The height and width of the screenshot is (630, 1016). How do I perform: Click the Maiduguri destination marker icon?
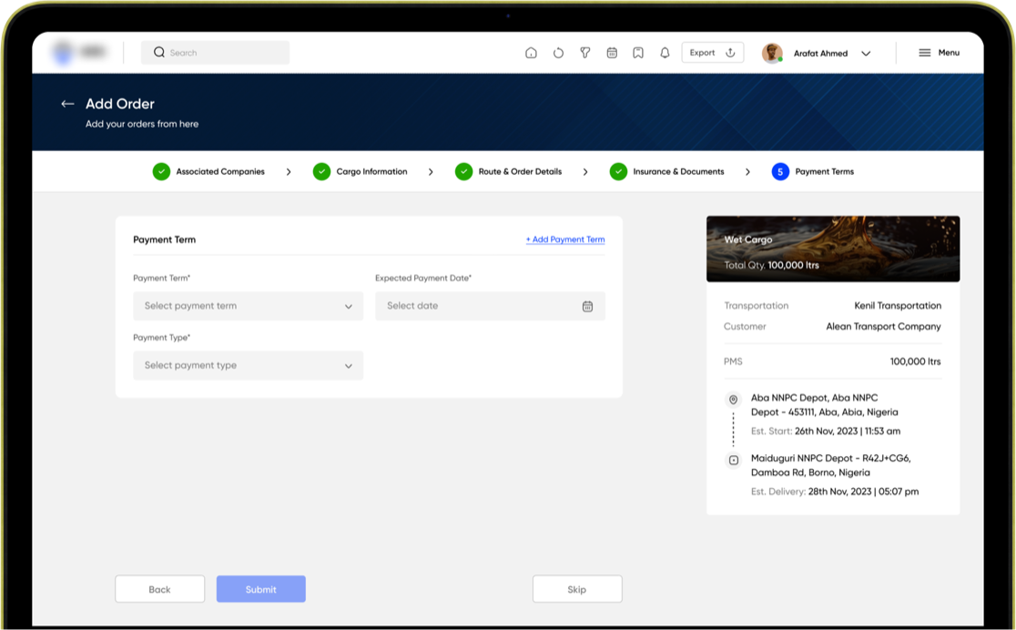pyautogui.click(x=733, y=460)
